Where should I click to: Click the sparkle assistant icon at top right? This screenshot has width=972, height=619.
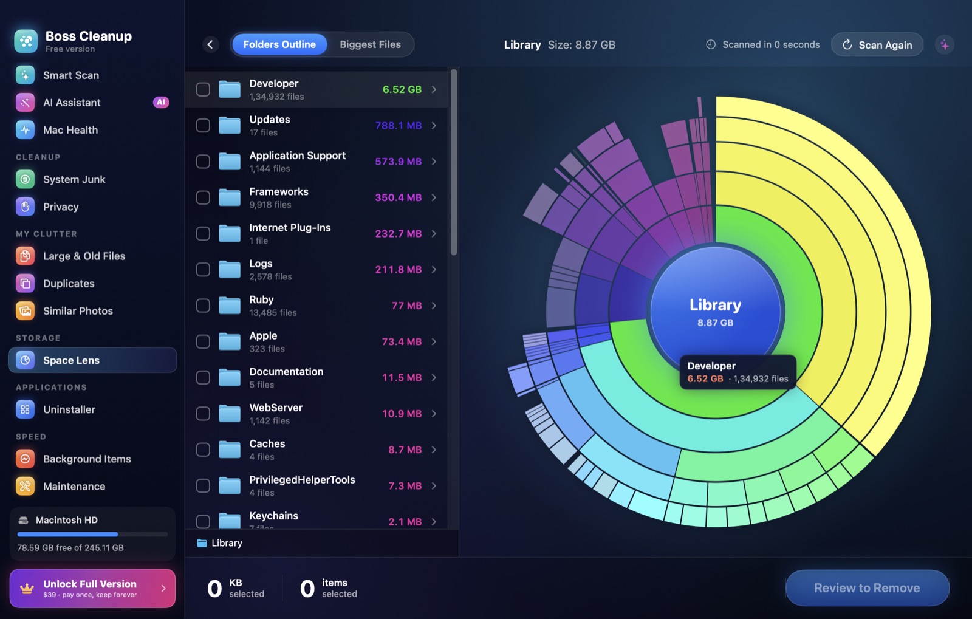(x=945, y=45)
